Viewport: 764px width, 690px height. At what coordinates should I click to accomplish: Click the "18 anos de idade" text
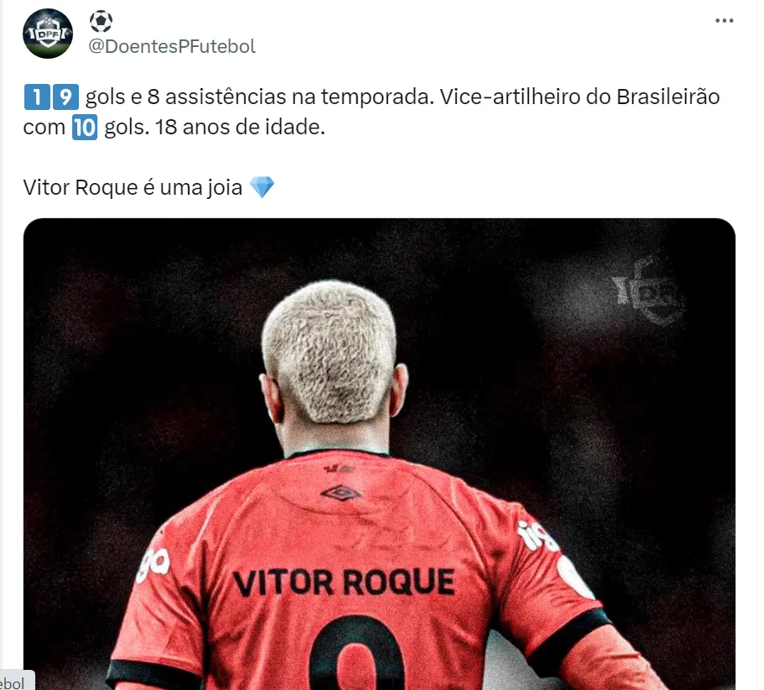[x=240, y=128]
